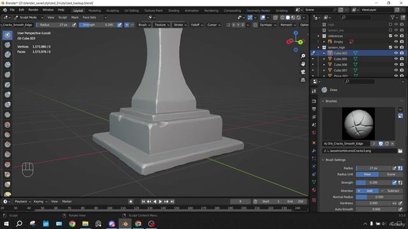Unlink brush with X icon
Screen dimensions: 408x229
pos(393,144)
